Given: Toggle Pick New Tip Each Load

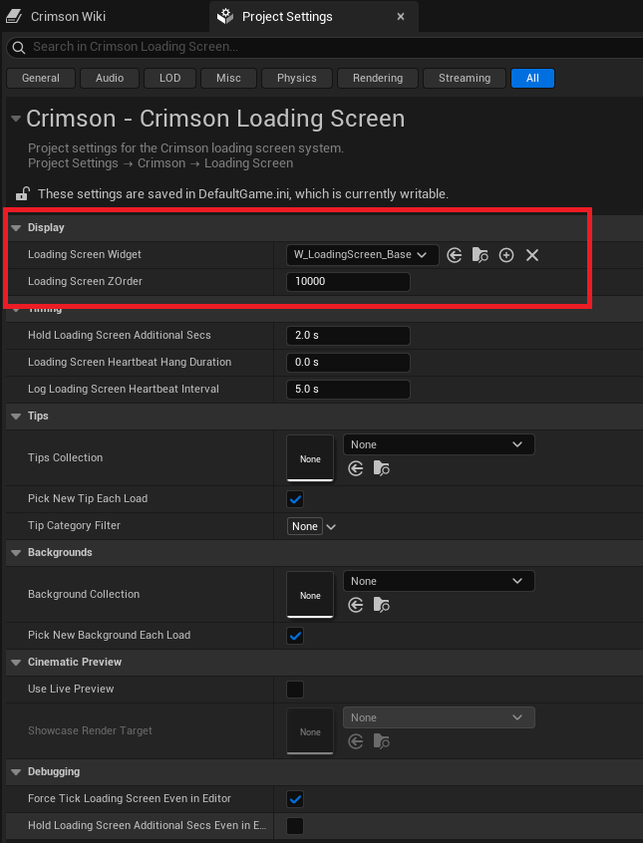Looking at the screenshot, I should coord(295,499).
